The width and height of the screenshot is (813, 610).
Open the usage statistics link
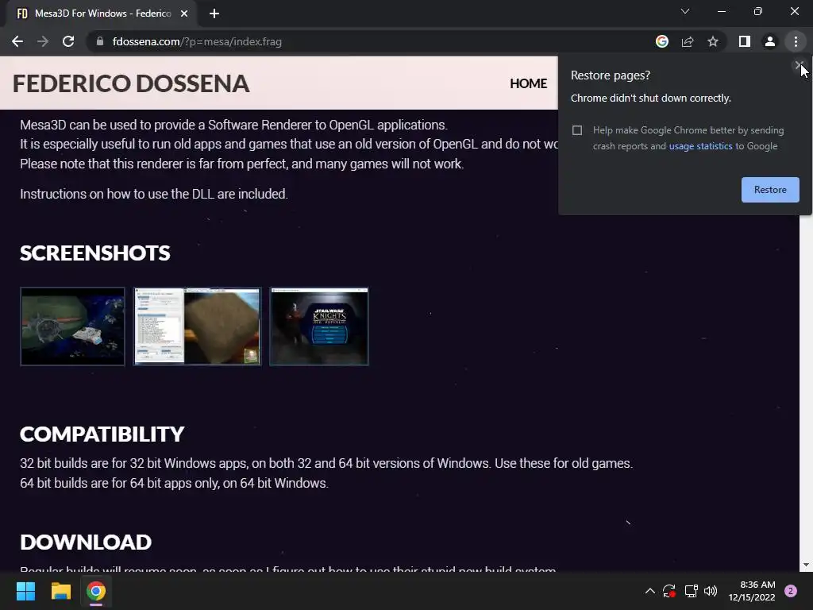[700, 146]
